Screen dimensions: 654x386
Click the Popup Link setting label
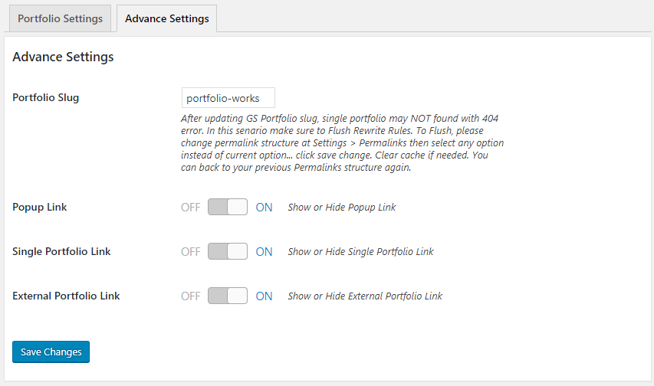pos(40,207)
